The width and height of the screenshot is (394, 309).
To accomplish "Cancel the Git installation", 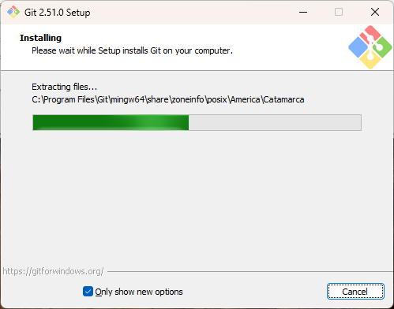I will pos(355,292).
